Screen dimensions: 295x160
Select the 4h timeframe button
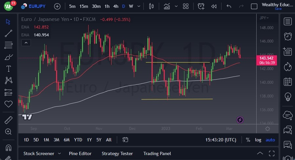click(116, 6)
